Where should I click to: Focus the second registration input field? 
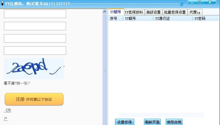click(x=35, y=26)
